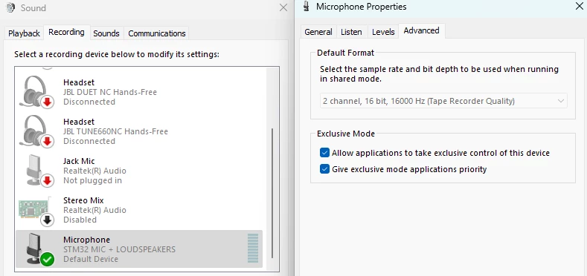Screen dimensions: 587x276
Task: Click the JBL TUNE660NC headset icon
Action: click(36, 131)
